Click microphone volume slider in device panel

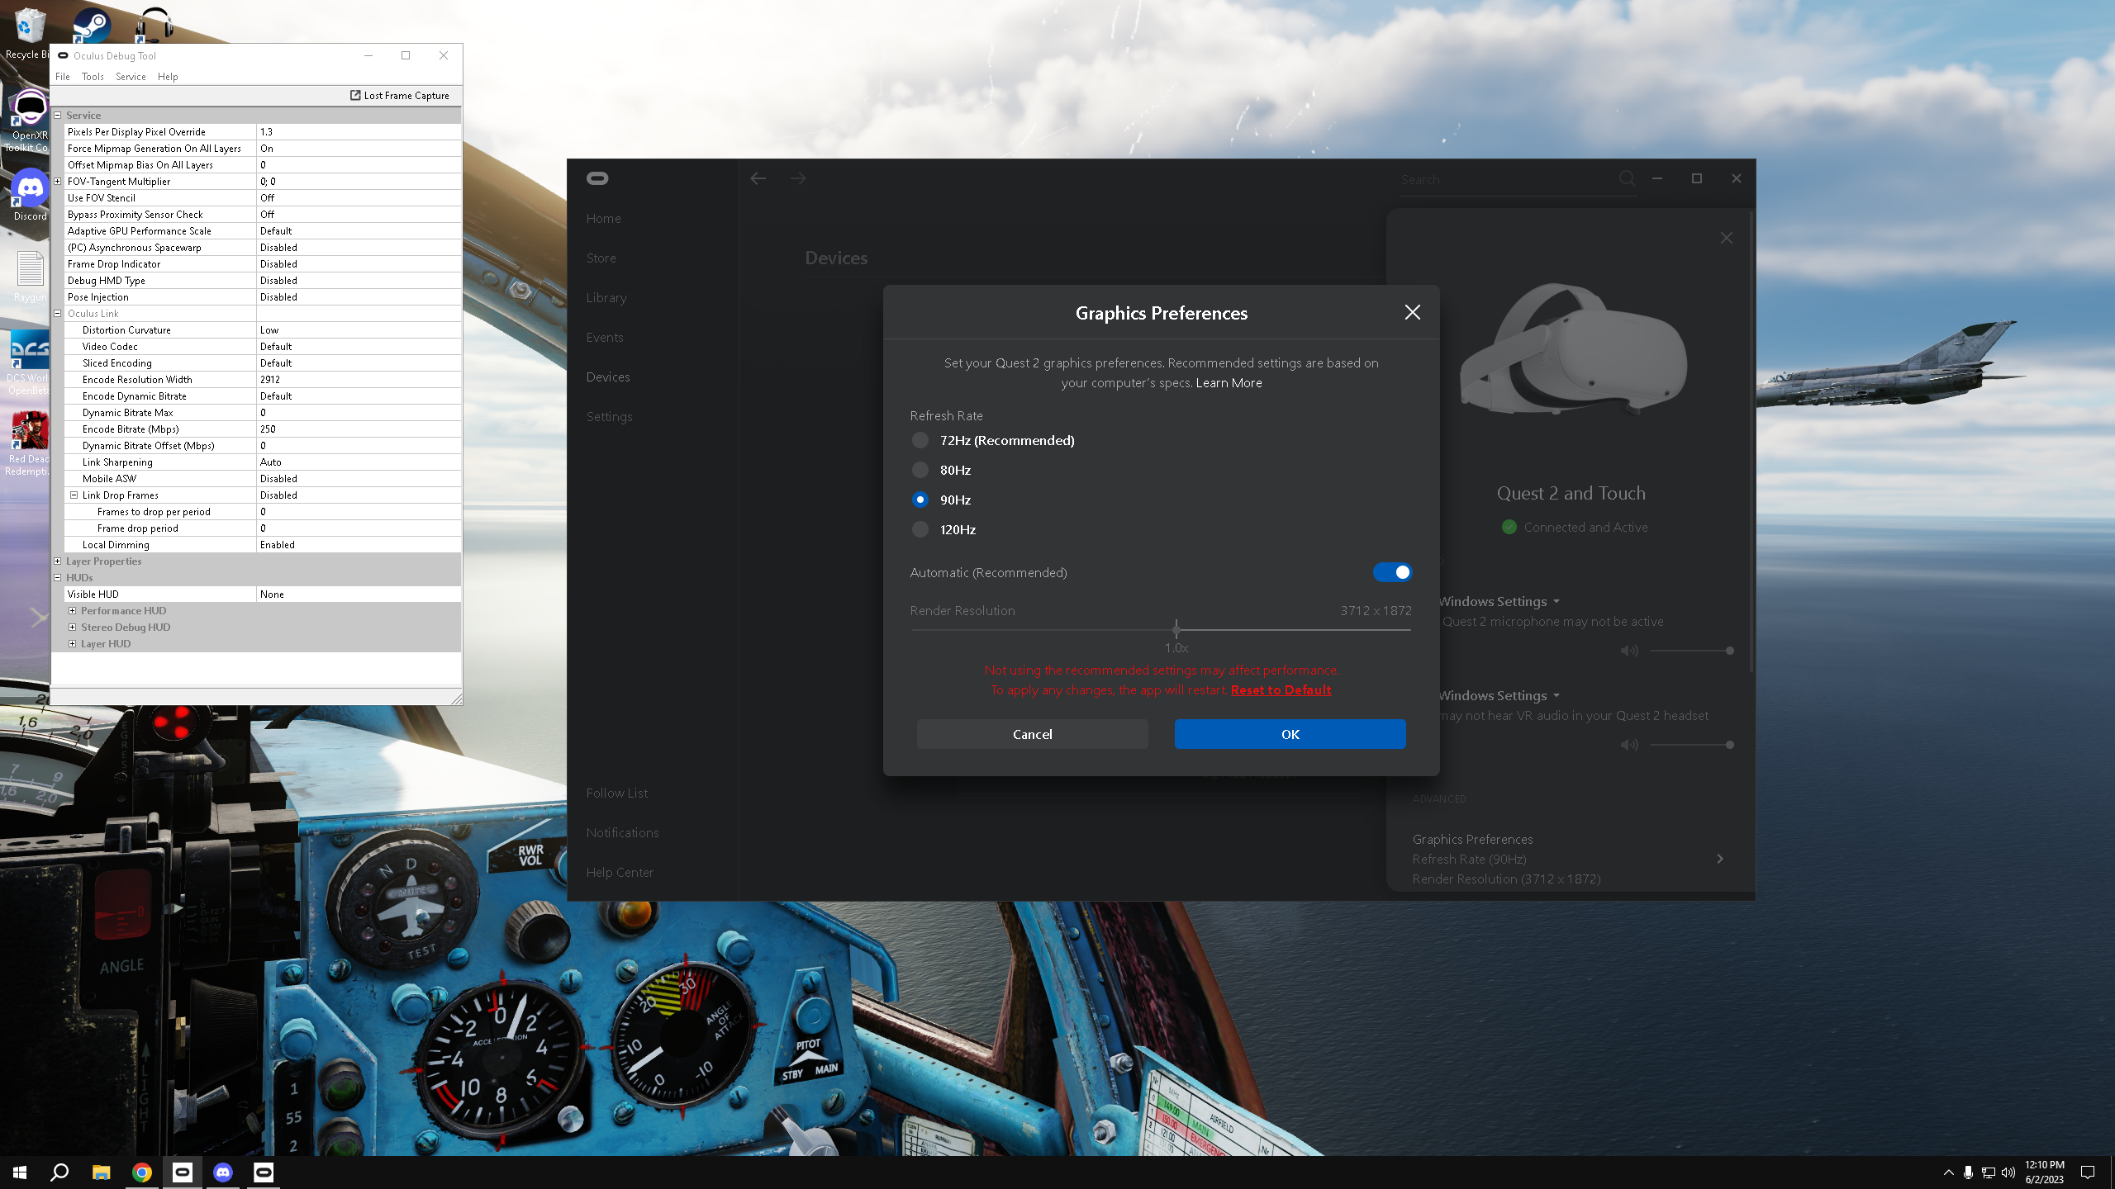click(x=1690, y=651)
